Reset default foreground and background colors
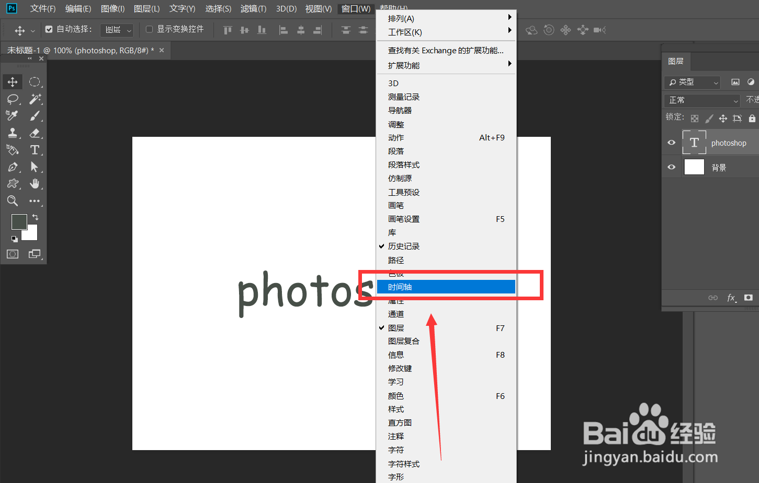The width and height of the screenshot is (759, 483). [x=15, y=239]
